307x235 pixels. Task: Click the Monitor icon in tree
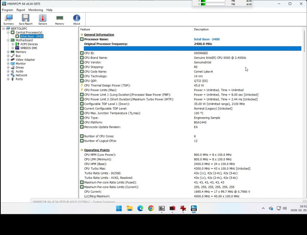pos(13,63)
